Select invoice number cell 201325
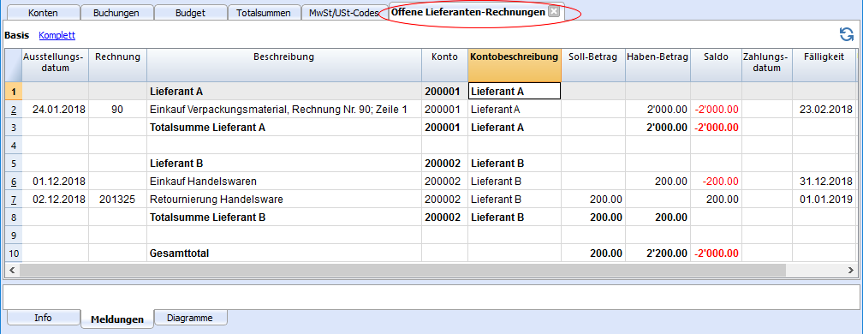The image size is (863, 334). pos(117,200)
